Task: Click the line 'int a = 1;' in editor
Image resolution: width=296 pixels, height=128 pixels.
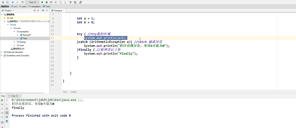Action: click(86, 18)
